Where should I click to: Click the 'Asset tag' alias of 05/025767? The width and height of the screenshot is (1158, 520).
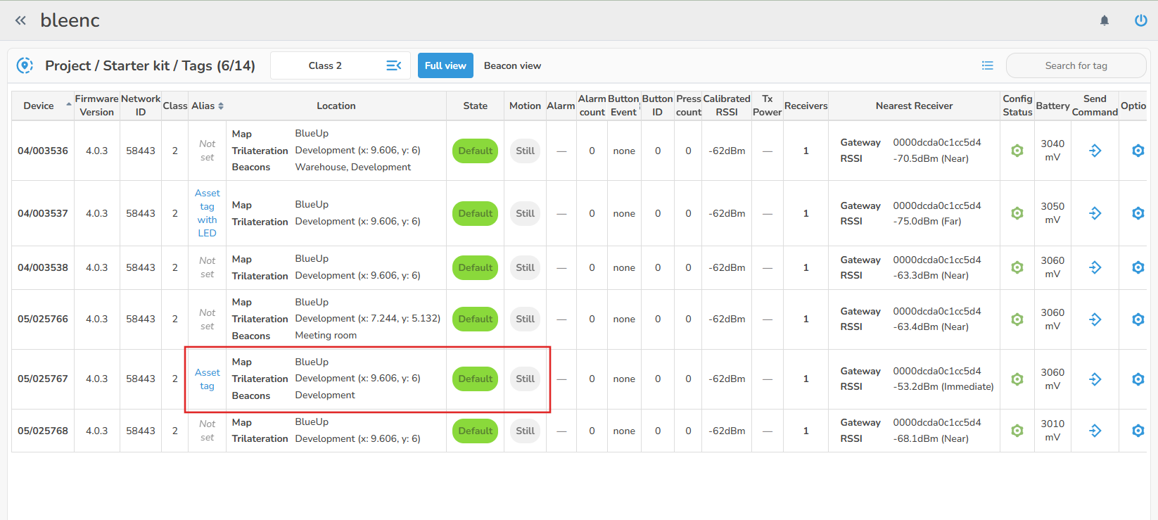point(208,379)
